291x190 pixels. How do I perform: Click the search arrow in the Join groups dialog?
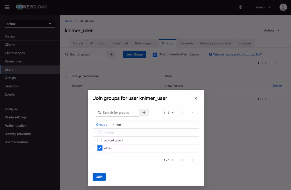tap(144, 112)
